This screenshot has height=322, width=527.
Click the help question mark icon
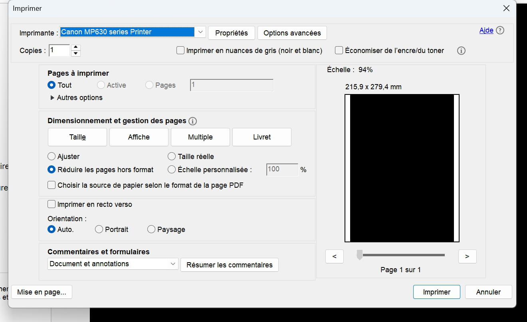pyautogui.click(x=500, y=31)
